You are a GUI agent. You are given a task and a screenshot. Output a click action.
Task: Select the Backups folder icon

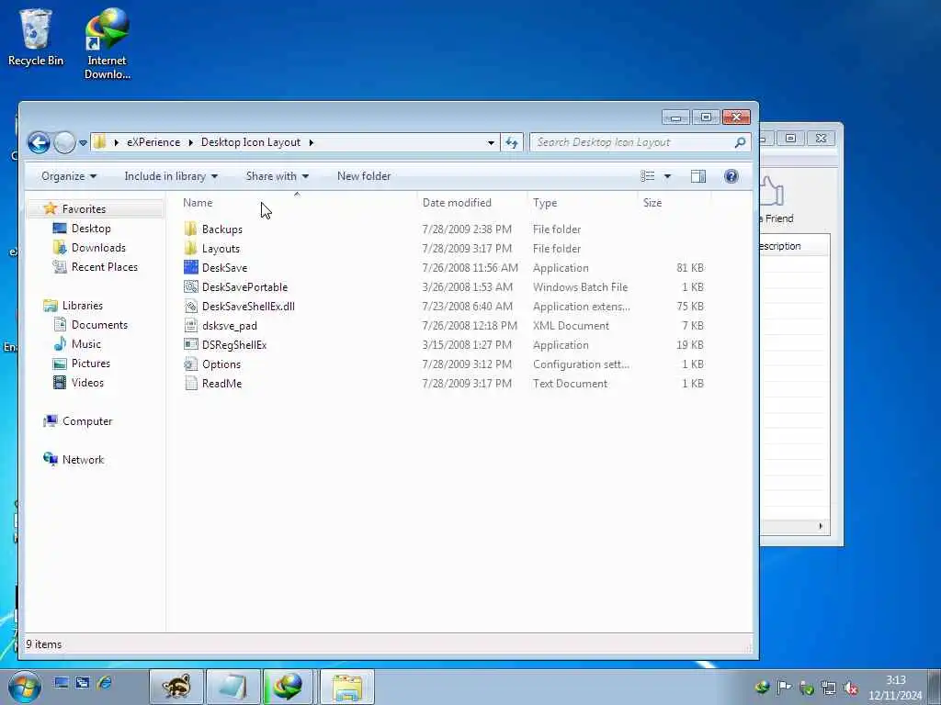coord(191,229)
